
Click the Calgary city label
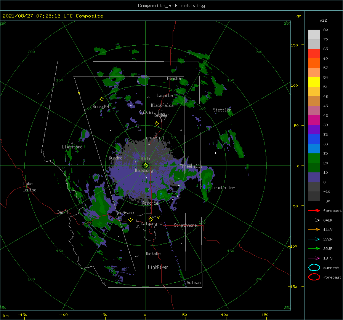pyautogui.click(x=149, y=224)
